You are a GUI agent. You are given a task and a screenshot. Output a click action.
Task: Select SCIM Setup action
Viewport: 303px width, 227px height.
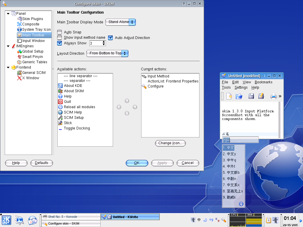click(x=71, y=118)
